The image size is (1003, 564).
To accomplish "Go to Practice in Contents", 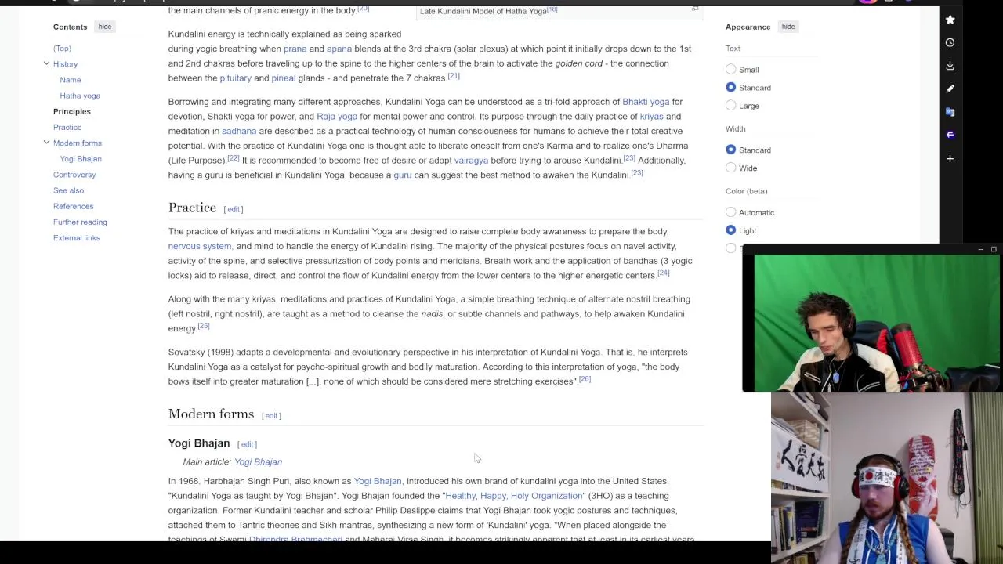I will (x=67, y=127).
